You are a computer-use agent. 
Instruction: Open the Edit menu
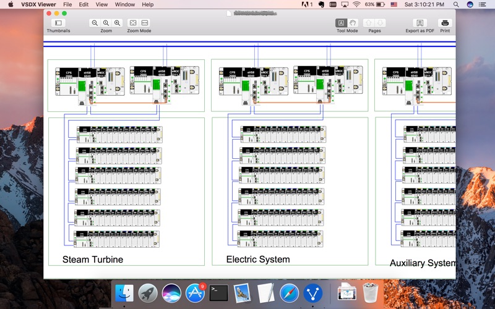[84, 4]
